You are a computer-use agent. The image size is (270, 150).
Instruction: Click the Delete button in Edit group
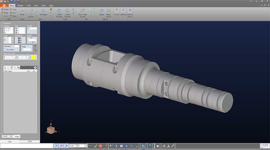coord(5,9)
